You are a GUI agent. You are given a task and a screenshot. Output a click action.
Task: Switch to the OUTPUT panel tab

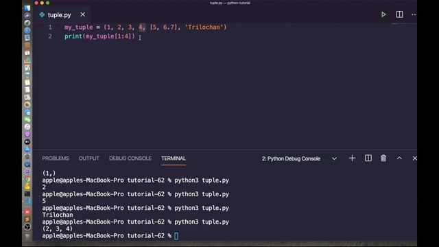click(88, 158)
